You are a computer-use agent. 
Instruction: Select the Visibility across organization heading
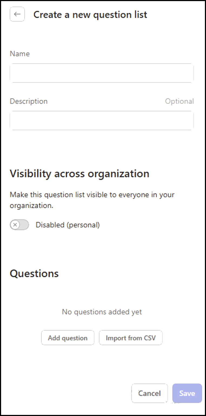click(x=79, y=173)
